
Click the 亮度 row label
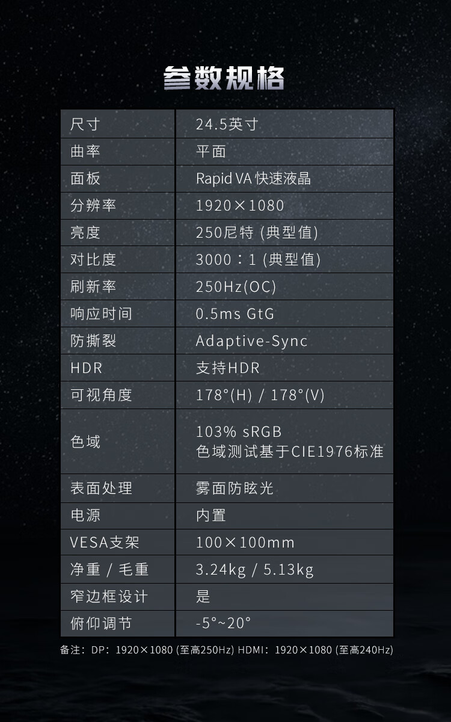tap(85, 233)
